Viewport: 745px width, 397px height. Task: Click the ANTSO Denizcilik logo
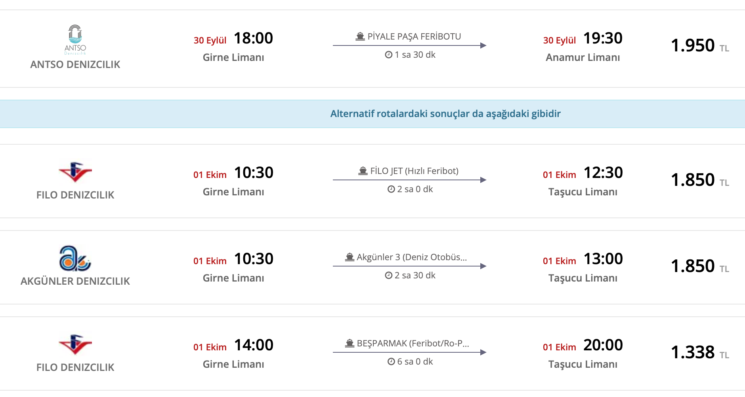(75, 39)
